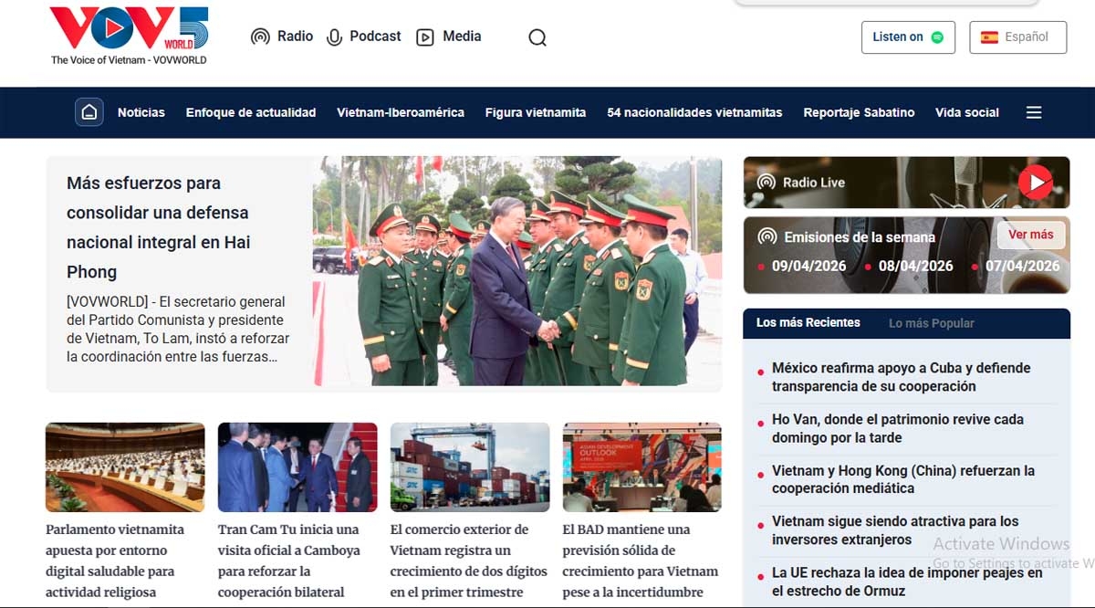1095x608 pixels.
Task: Expand weekly broadcasts with Ver más
Action: coord(1030,235)
